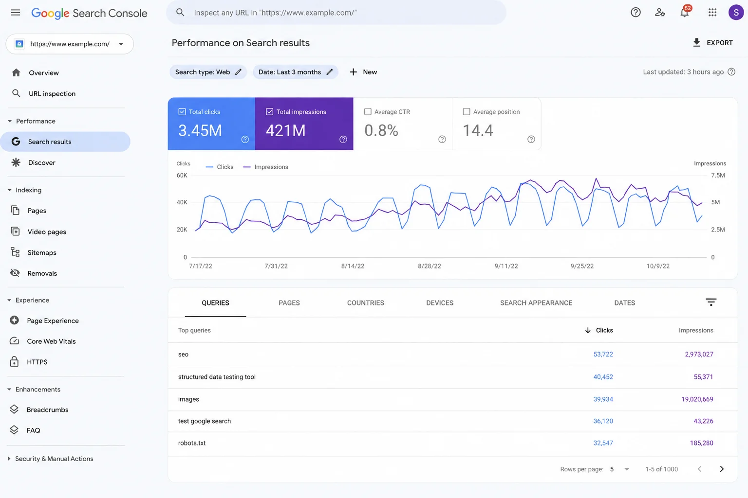Go to next page of queries
This screenshot has height=498, width=748.
[x=722, y=469]
